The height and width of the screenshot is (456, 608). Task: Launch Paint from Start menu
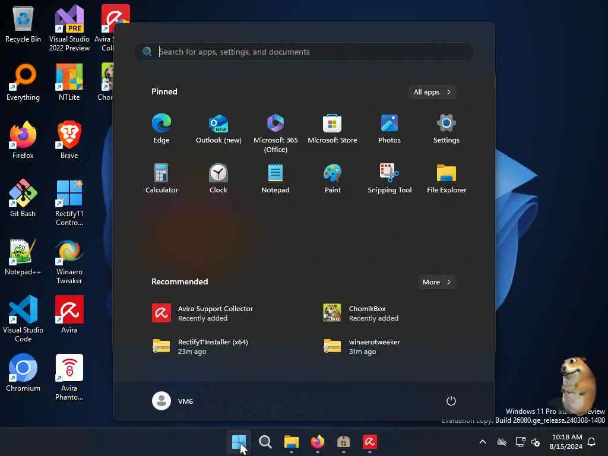(332, 178)
